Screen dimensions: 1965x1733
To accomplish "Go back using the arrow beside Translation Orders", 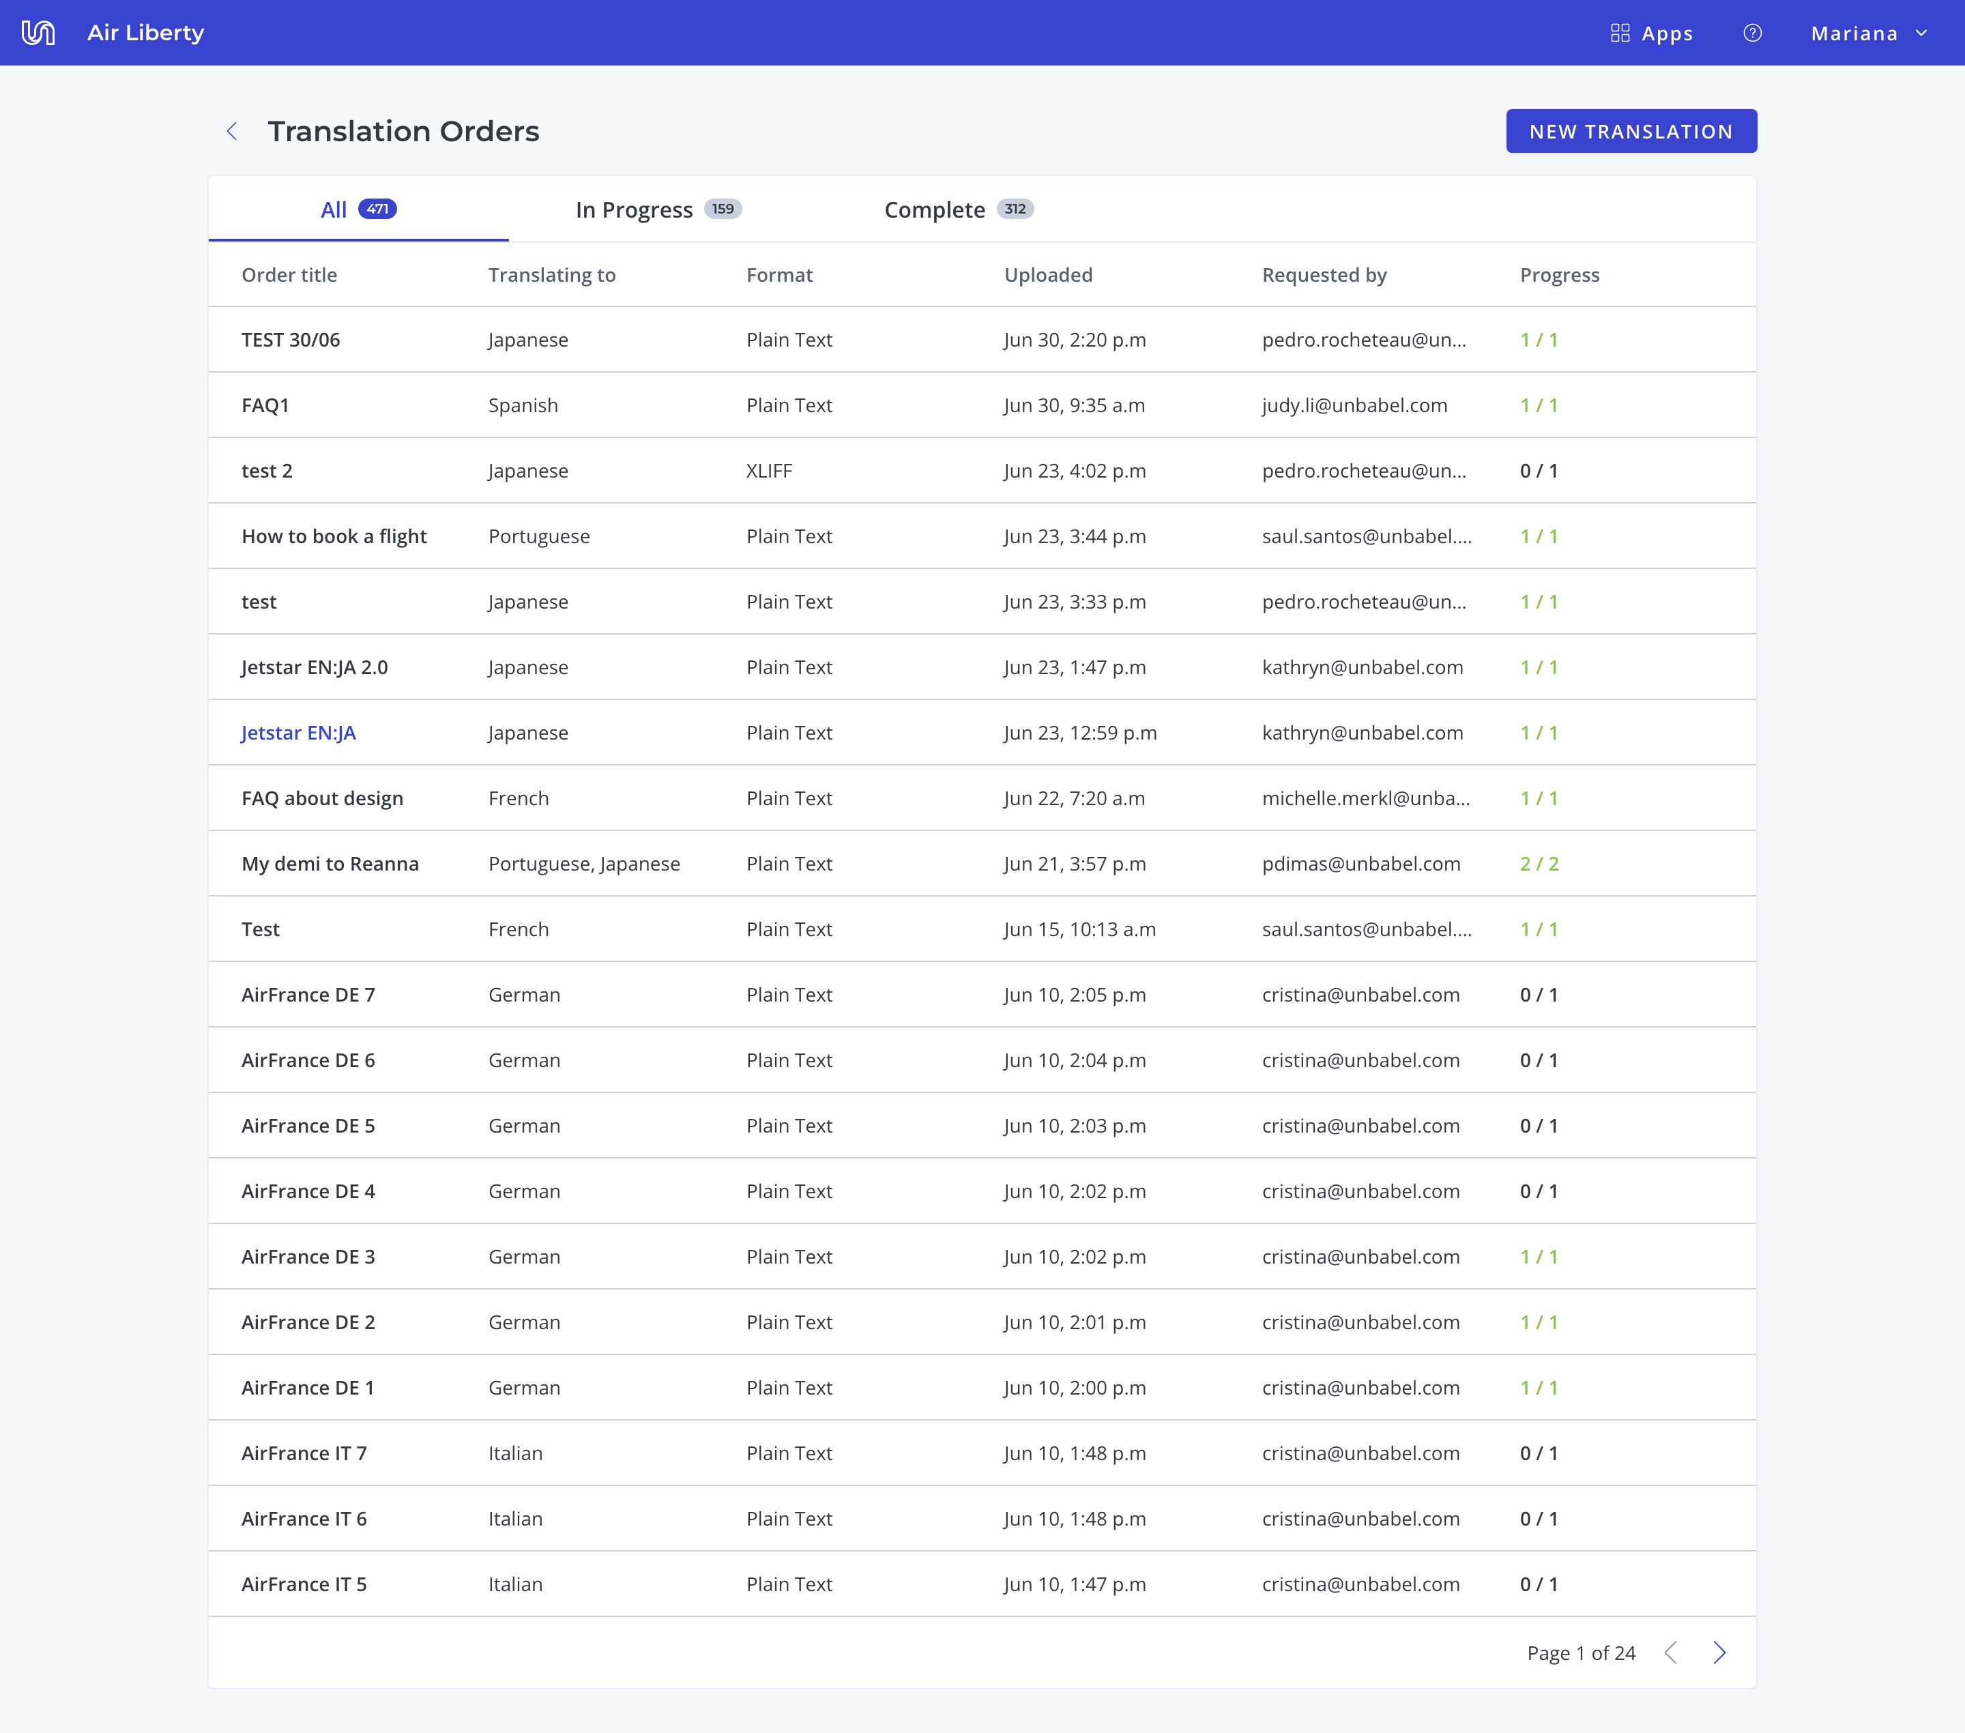I will coord(232,131).
